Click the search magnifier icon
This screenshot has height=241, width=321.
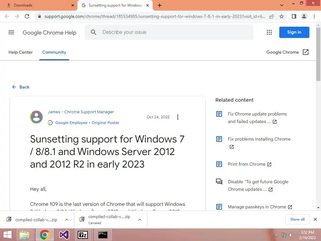click(93, 32)
